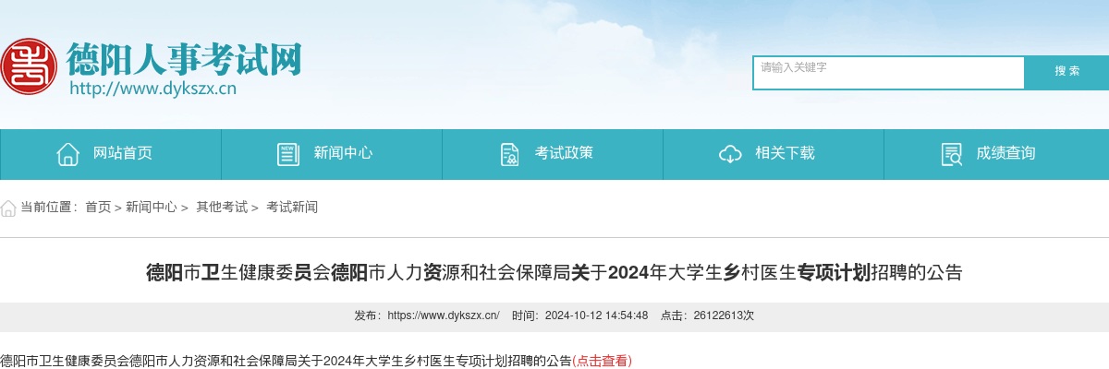Go to the 考试政策 section
The width and height of the screenshot is (1109, 369).
pyautogui.click(x=553, y=154)
